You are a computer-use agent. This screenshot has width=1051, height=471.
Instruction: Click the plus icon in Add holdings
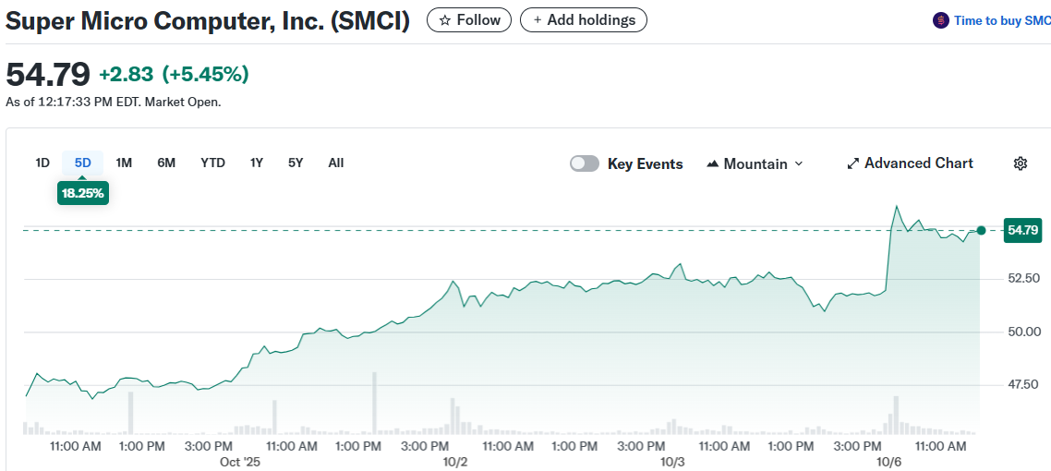tap(538, 19)
